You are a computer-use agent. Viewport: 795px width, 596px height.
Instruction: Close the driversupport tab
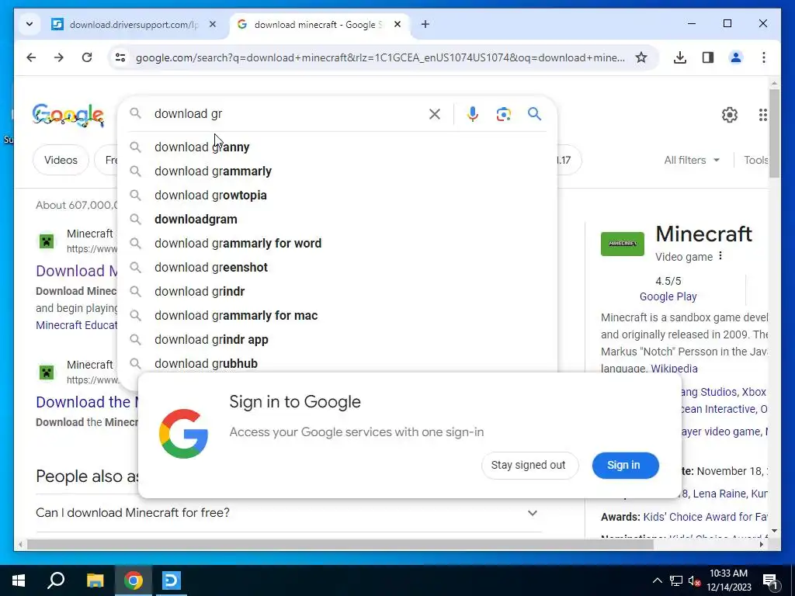(213, 24)
